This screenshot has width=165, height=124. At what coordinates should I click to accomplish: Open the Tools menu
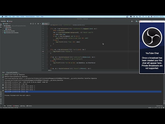click(38, 17)
